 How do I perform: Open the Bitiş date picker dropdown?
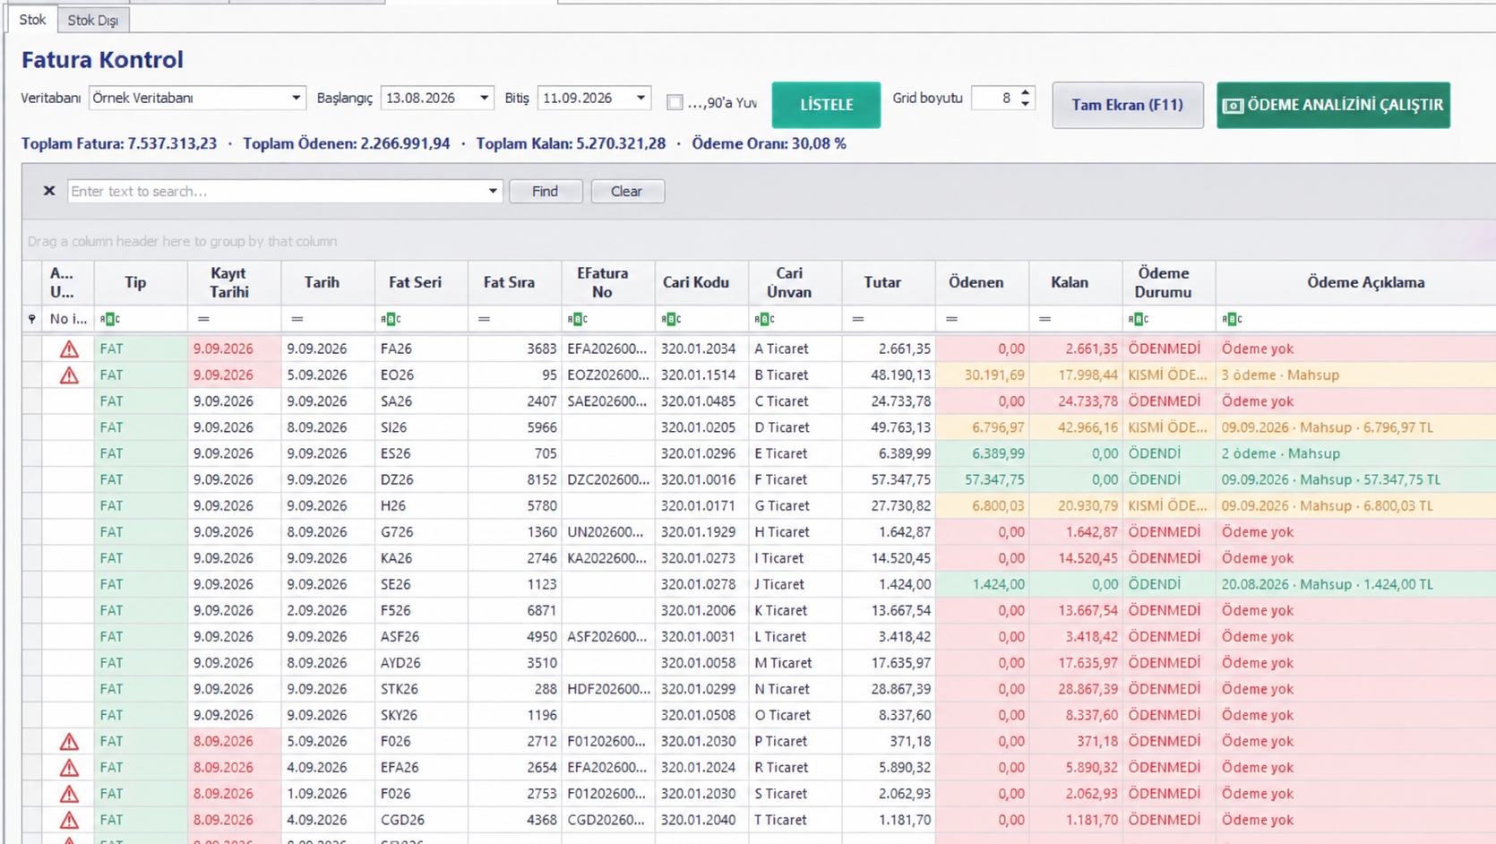point(641,98)
